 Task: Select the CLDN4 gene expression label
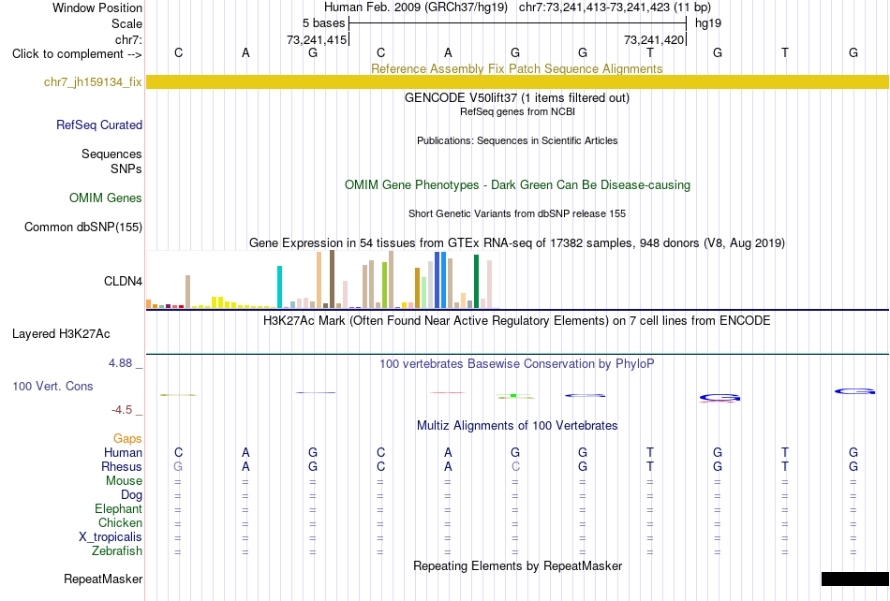(123, 281)
